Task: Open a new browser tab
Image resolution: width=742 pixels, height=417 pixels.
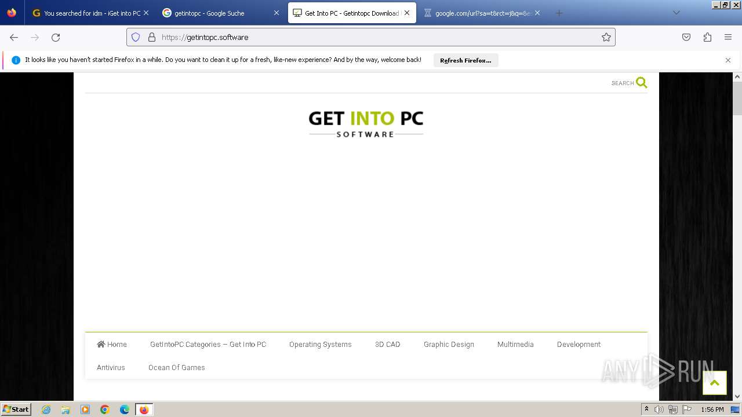Action: coord(559,13)
